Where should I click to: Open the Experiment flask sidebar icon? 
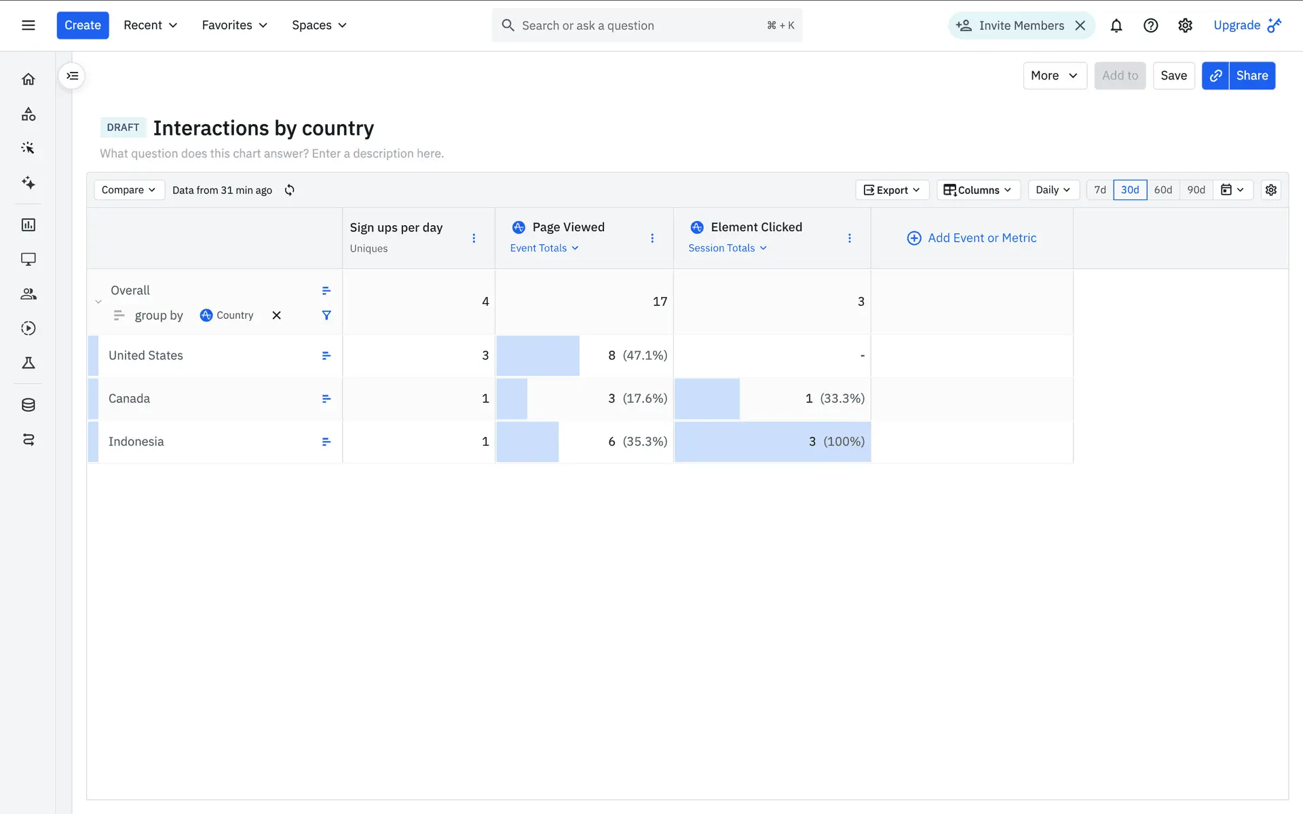(x=29, y=363)
